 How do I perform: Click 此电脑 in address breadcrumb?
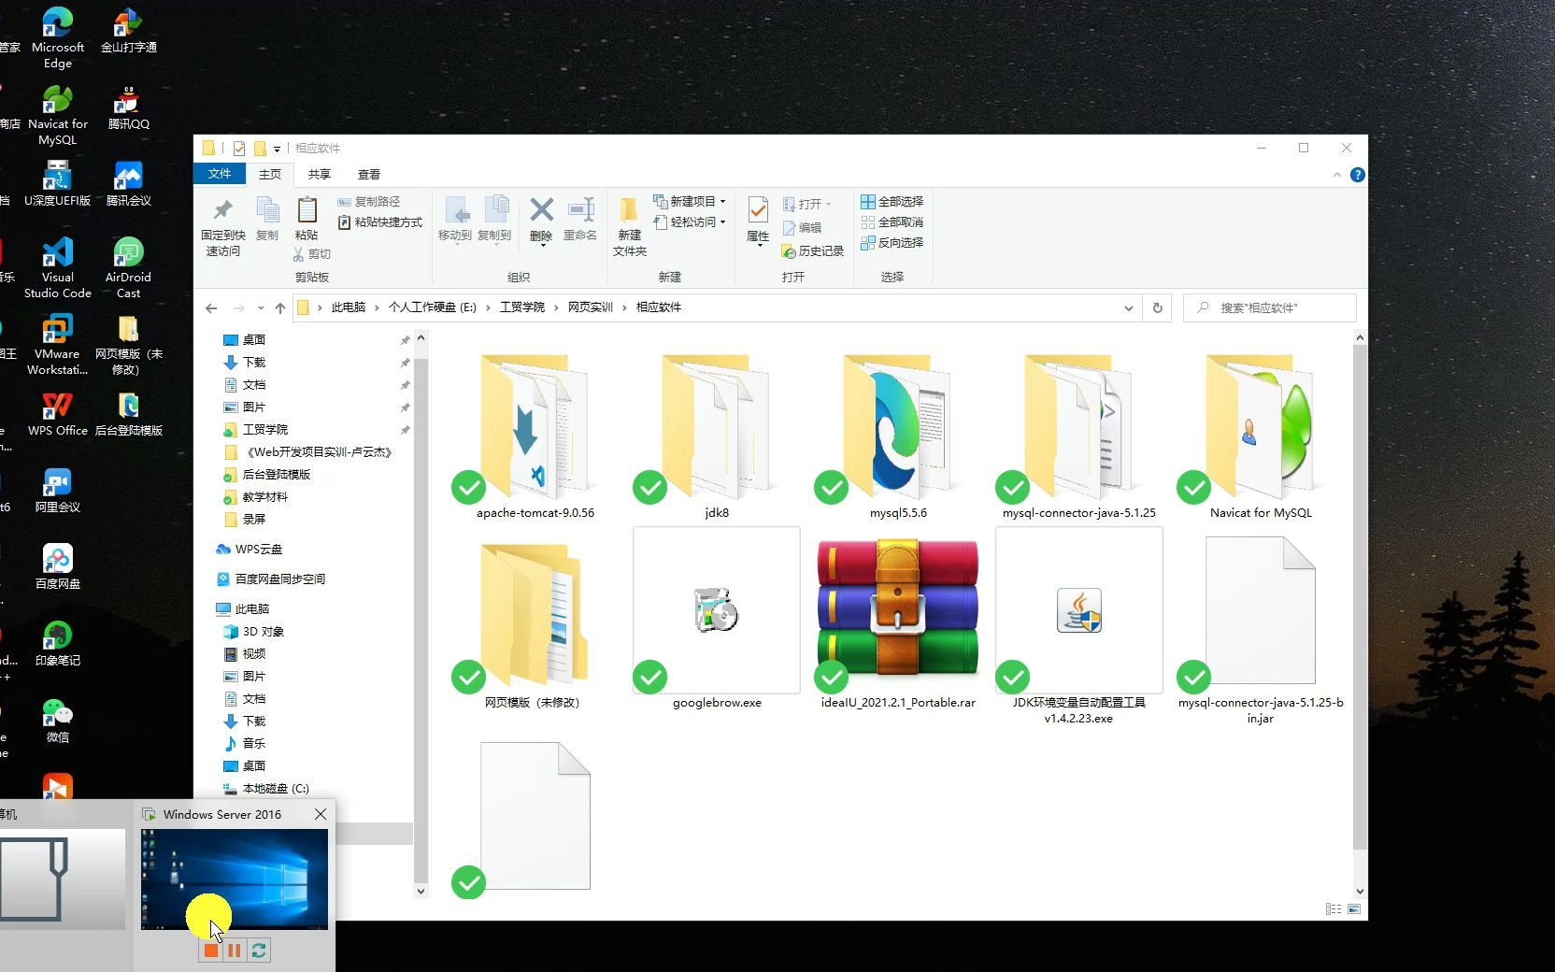click(x=349, y=307)
